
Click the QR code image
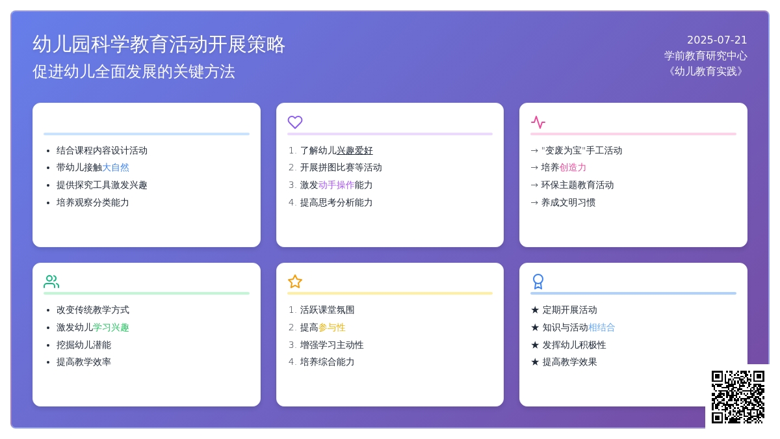(738, 397)
